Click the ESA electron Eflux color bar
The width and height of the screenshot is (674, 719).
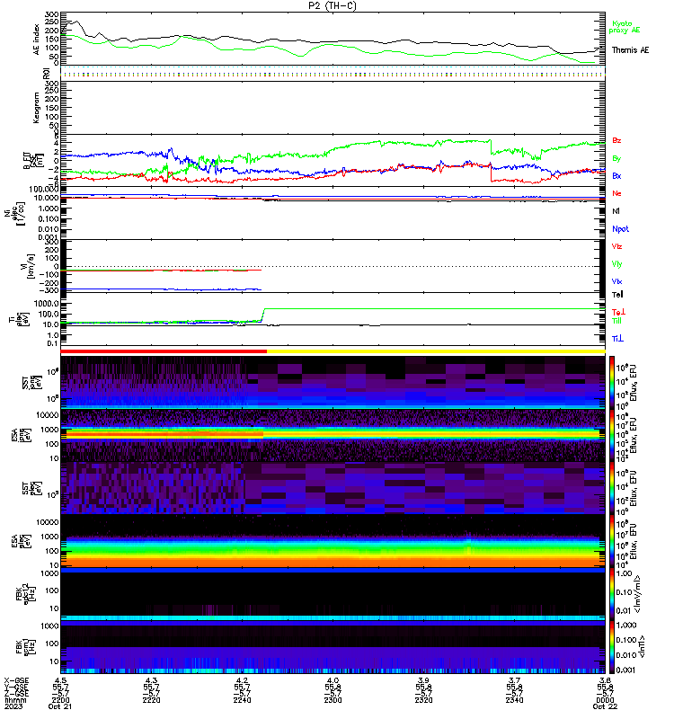point(612,541)
